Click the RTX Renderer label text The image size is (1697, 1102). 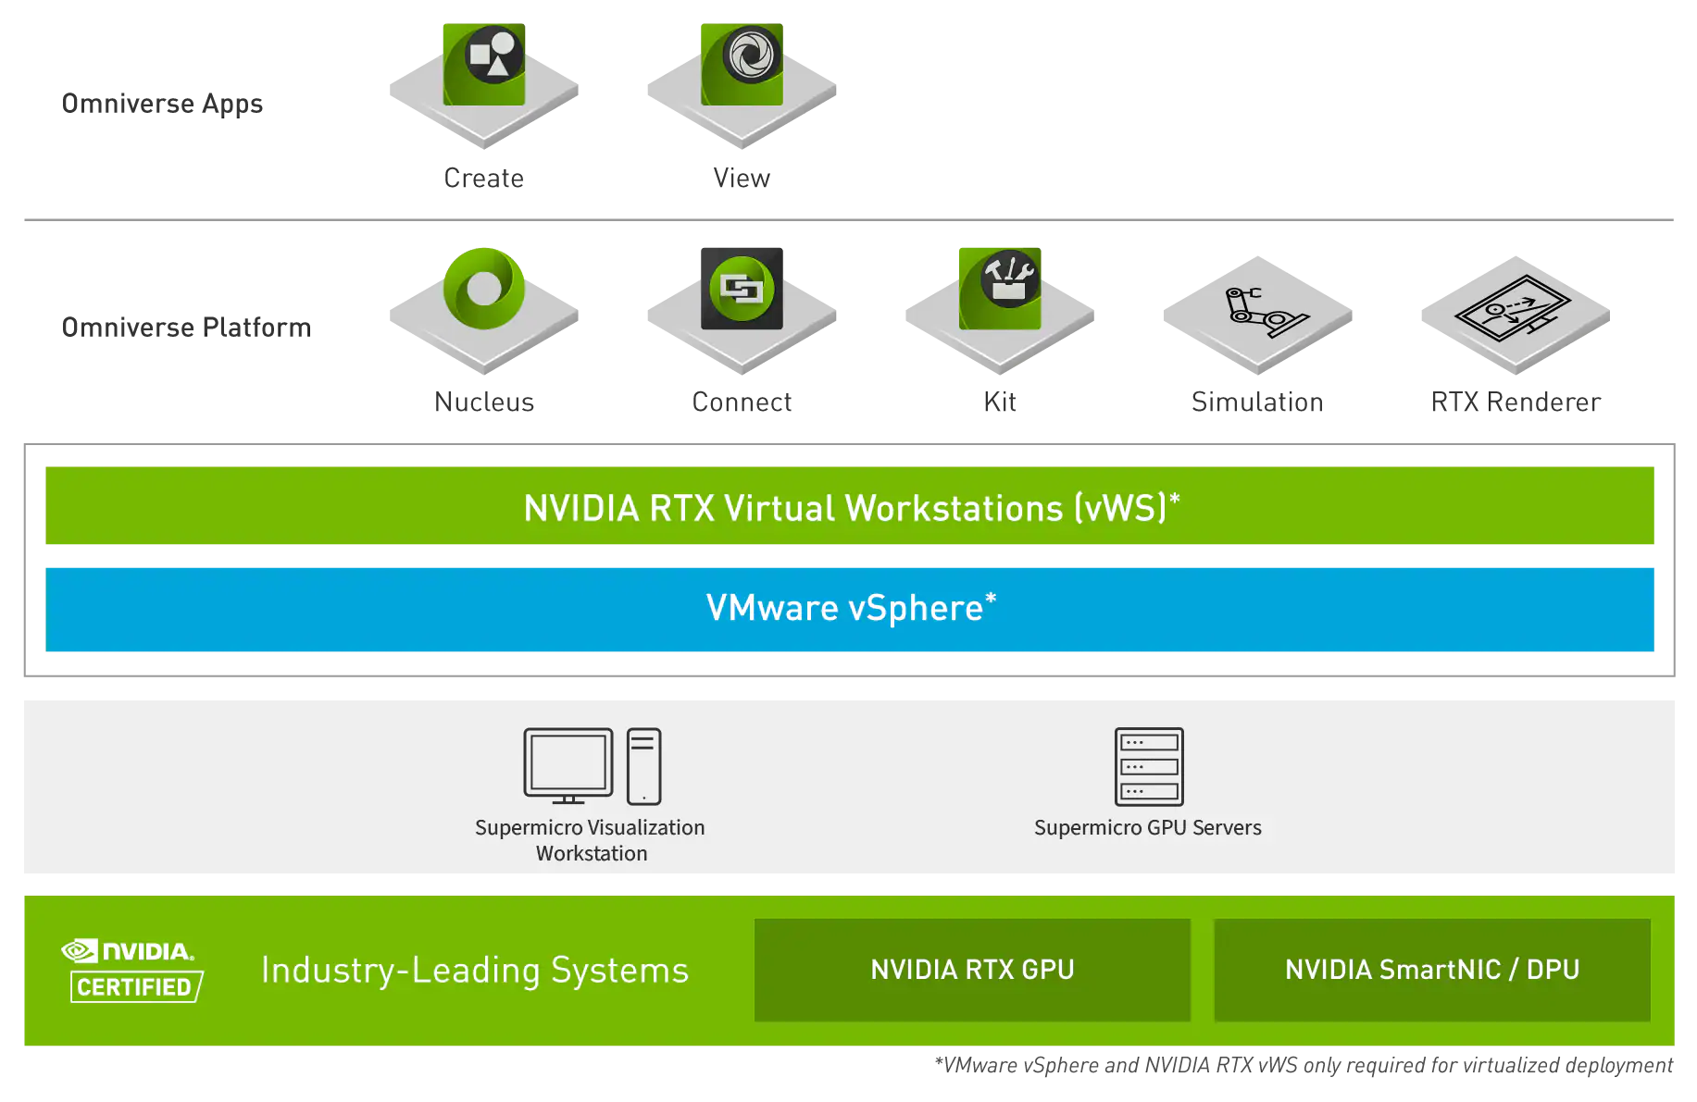tap(1516, 402)
